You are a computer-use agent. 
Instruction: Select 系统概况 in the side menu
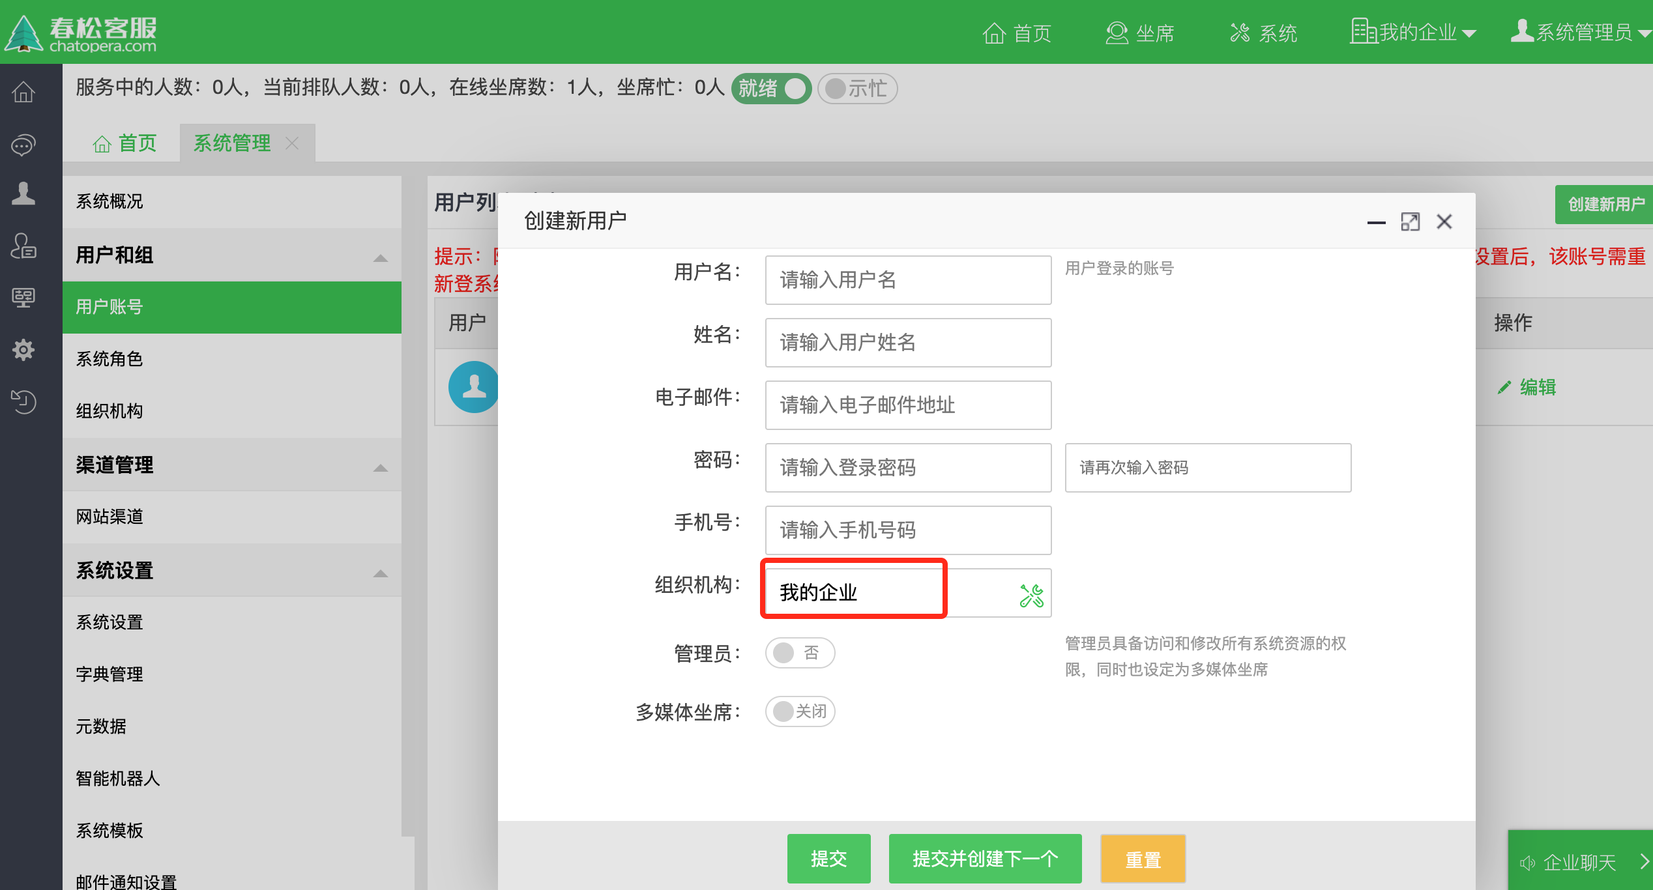point(231,201)
